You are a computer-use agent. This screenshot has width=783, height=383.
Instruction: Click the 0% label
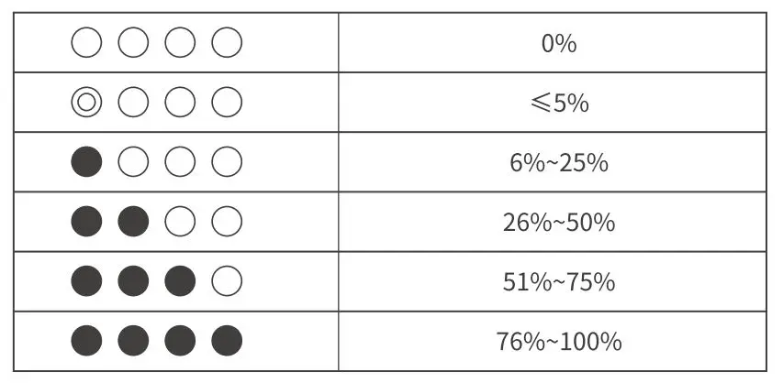[x=558, y=43]
